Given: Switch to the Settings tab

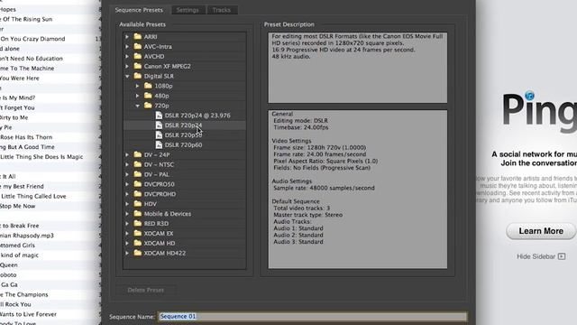Looking at the screenshot, I should tap(188, 10).
